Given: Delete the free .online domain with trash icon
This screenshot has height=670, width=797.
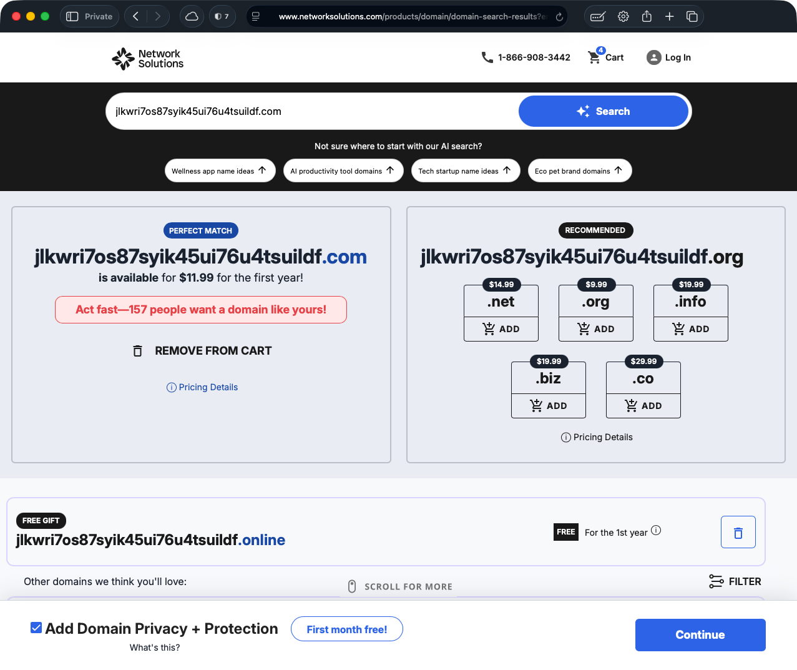Looking at the screenshot, I should coord(738,533).
